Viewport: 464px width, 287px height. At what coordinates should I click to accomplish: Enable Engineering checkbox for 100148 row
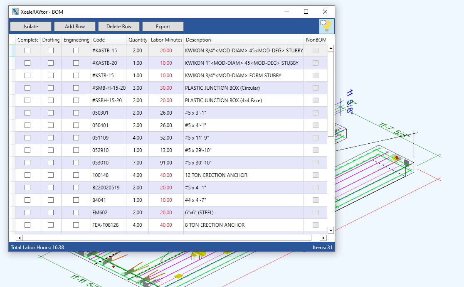tap(76, 175)
